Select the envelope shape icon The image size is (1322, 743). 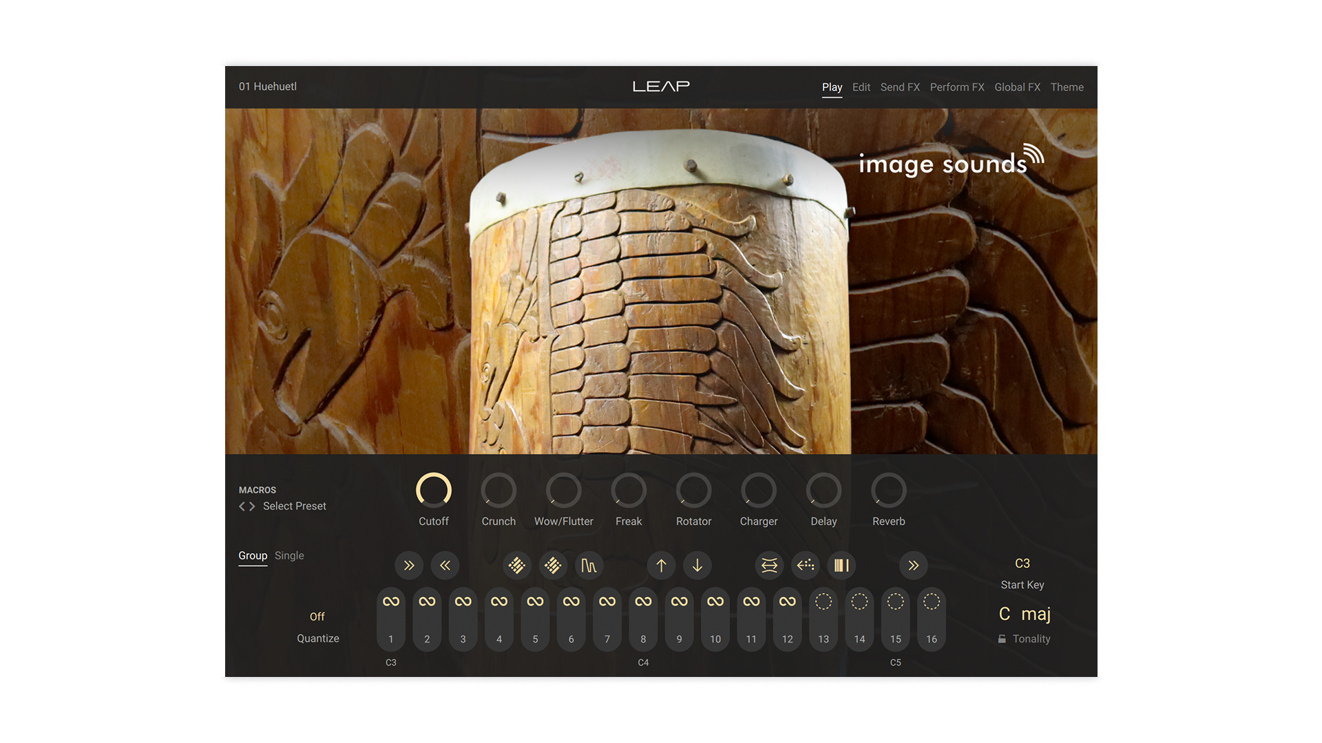coord(589,566)
